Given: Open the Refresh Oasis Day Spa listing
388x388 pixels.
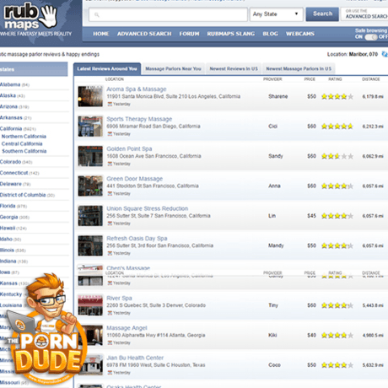Looking at the screenshot, I should pyautogui.click(x=137, y=239).
